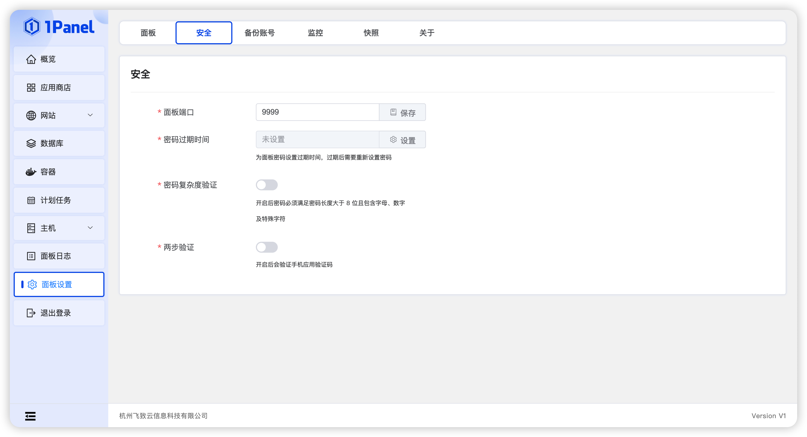Expand the 网站 menu chevron
807x437 pixels.
tap(90, 115)
